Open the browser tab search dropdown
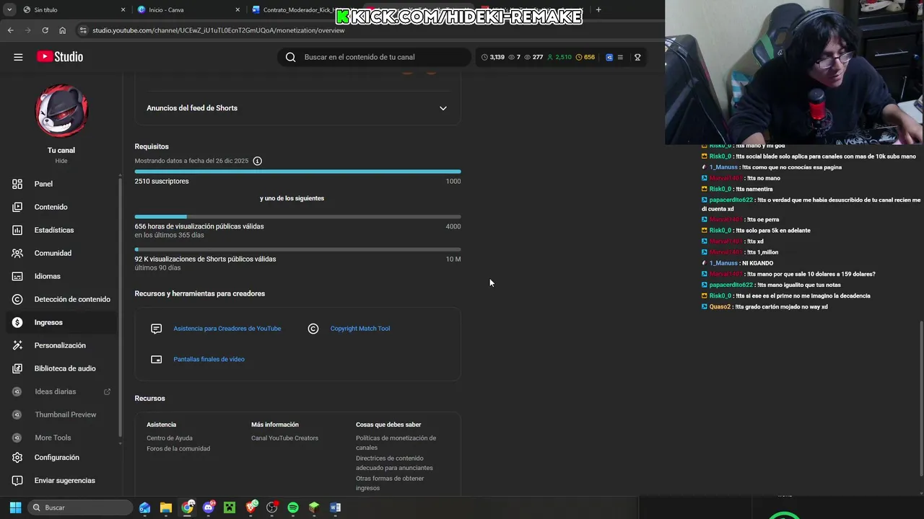 click(9, 10)
